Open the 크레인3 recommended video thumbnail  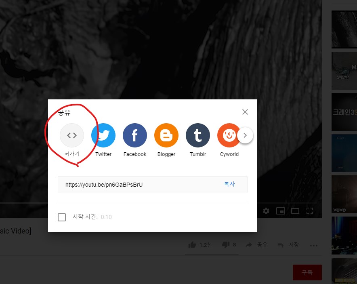[x=344, y=112]
